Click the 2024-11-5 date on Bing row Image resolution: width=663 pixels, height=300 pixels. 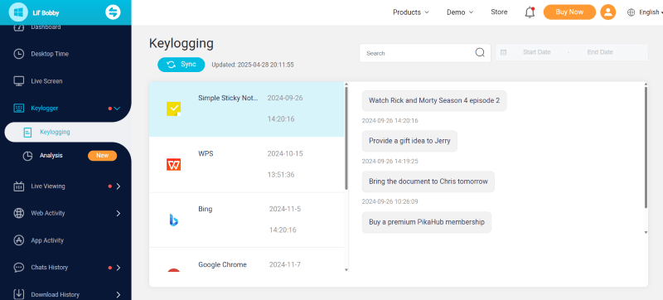(285, 209)
